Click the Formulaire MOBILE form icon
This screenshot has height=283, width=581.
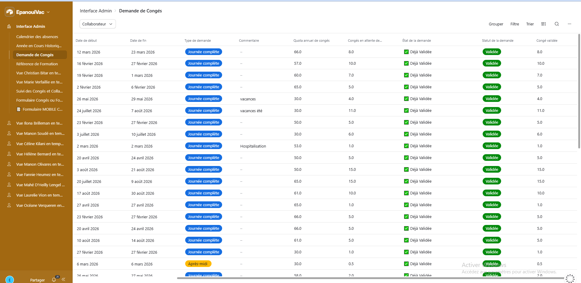coord(19,109)
